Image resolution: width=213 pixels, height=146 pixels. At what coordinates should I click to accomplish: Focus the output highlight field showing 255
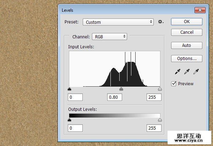pyautogui.click(x=154, y=128)
